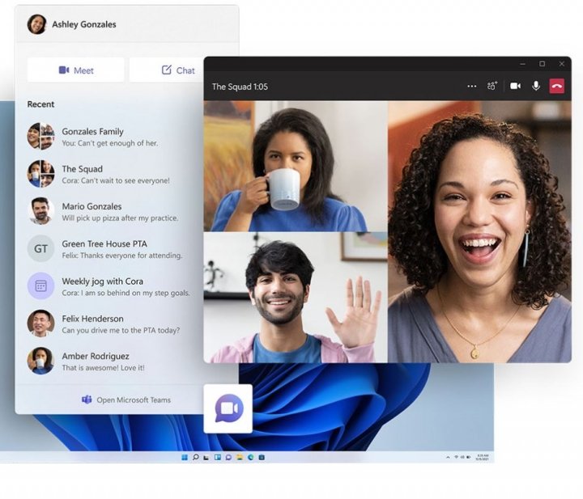The height and width of the screenshot is (499, 583).
Task: Click the large Teams Chat app icon
Action: coord(228,408)
